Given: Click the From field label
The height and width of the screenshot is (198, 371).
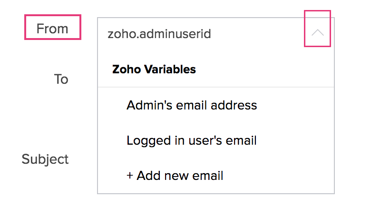Looking at the screenshot, I should point(52,29).
